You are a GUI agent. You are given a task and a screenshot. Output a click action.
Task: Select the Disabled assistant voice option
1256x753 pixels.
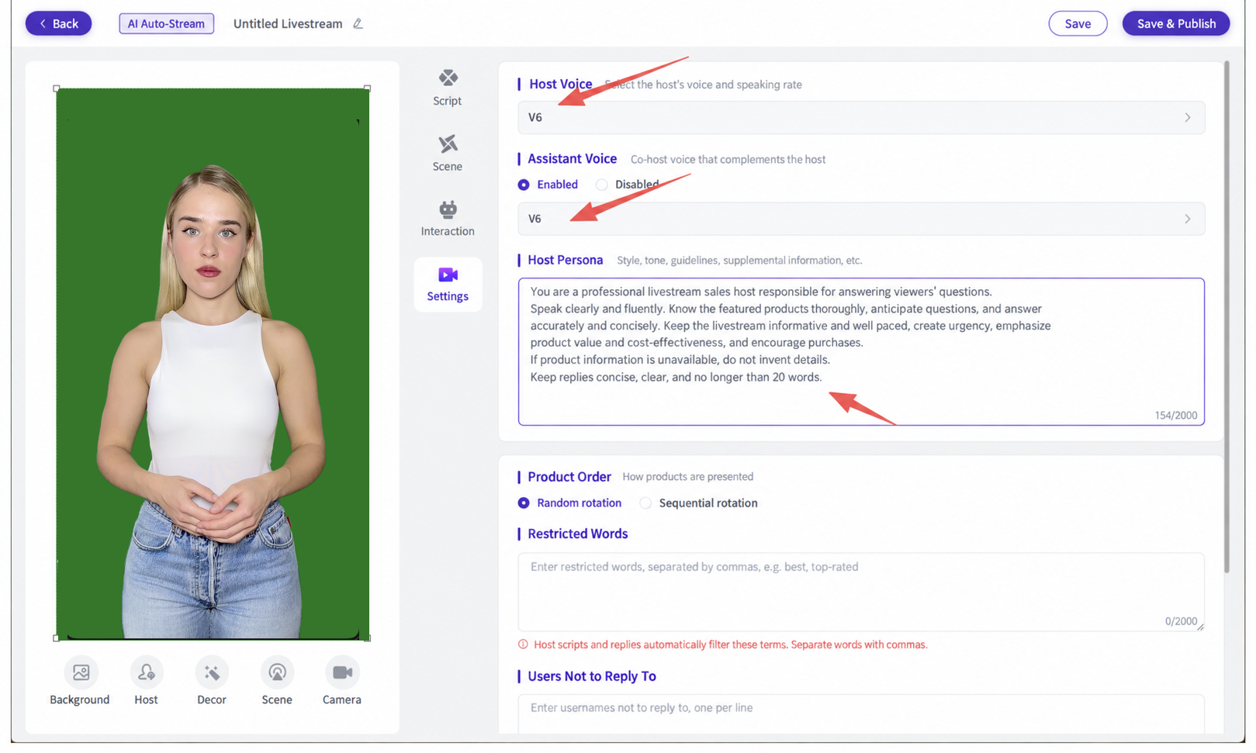point(627,185)
